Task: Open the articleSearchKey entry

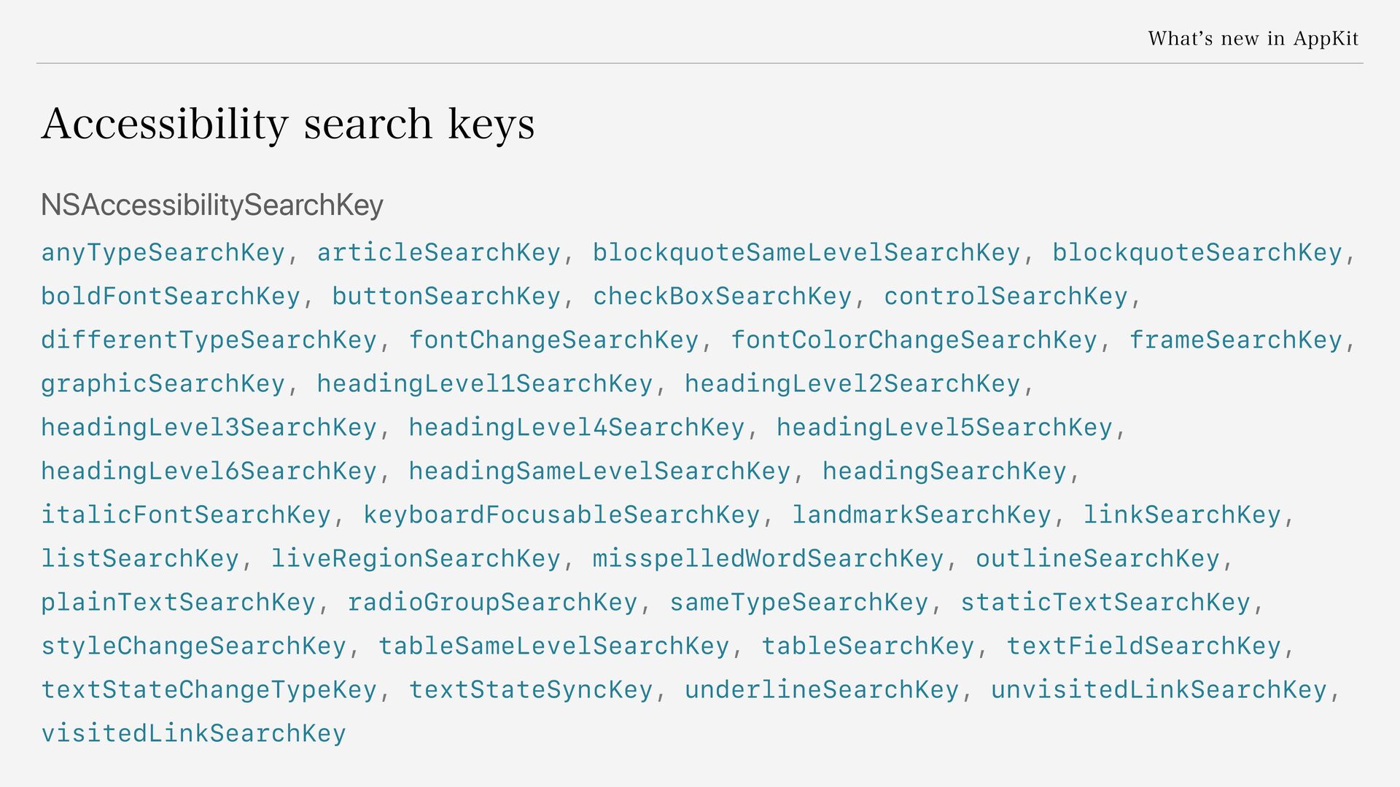Action: point(438,253)
